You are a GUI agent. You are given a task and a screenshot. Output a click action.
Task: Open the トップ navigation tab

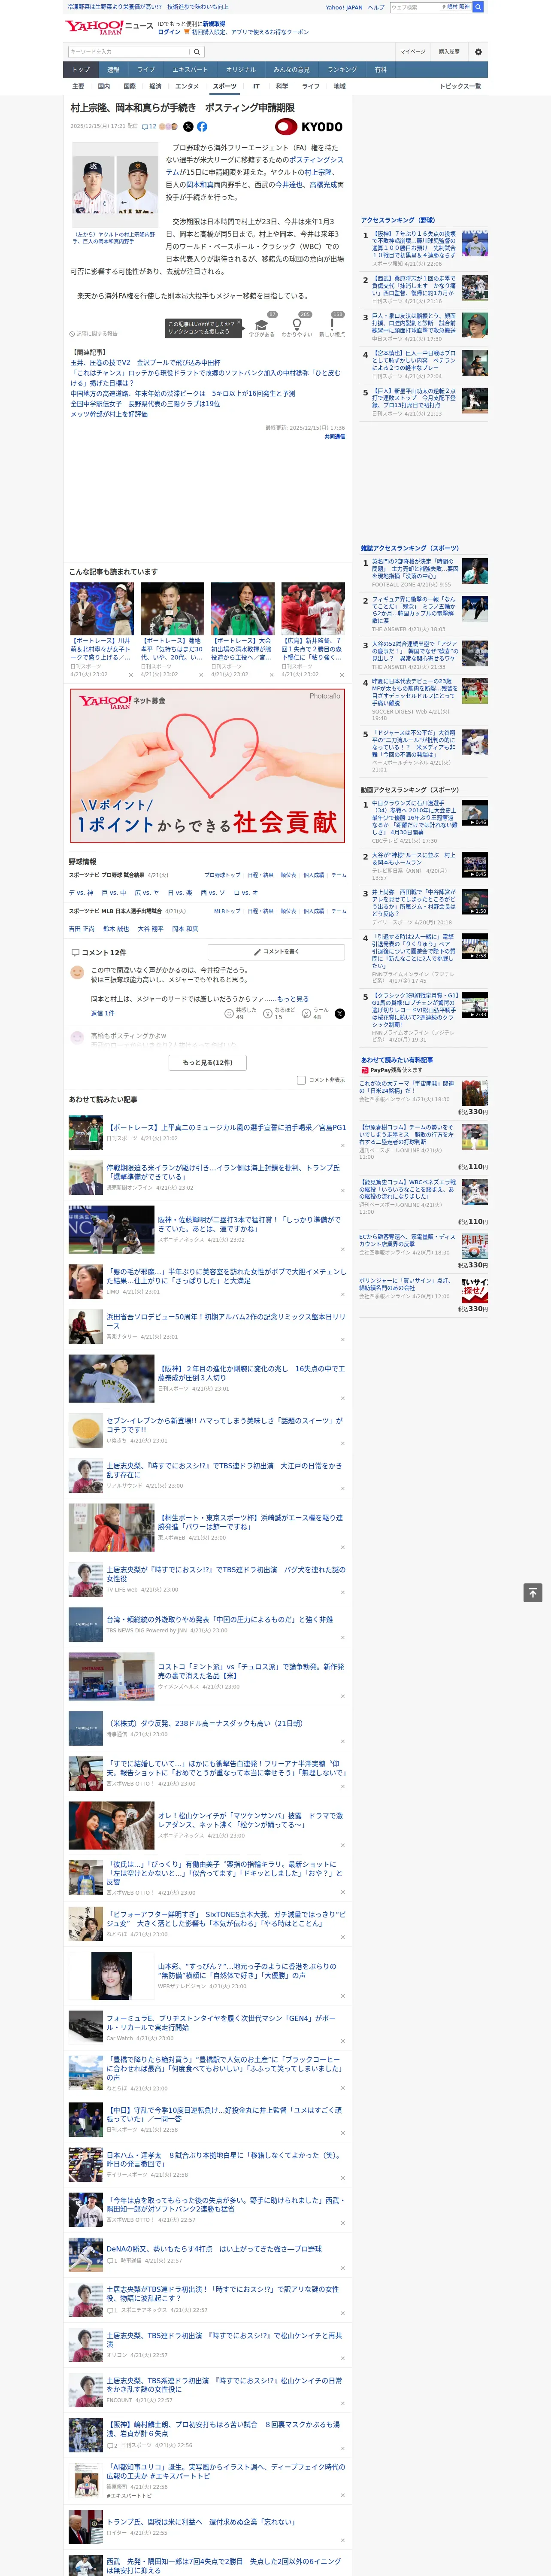click(81, 70)
